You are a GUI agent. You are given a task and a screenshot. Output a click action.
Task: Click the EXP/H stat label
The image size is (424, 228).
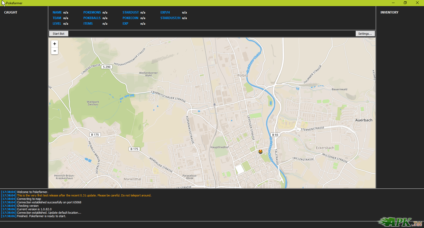click(165, 12)
